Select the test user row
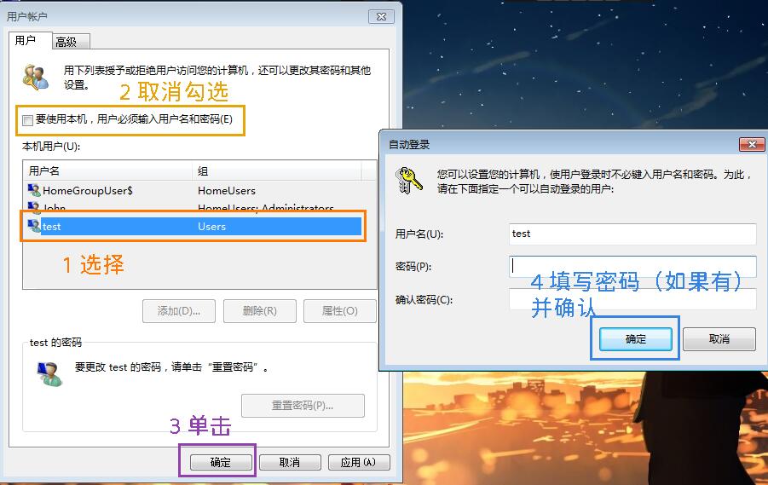Image resolution: width=768 pixels, height=485 pixels. [x=194, y=227]
